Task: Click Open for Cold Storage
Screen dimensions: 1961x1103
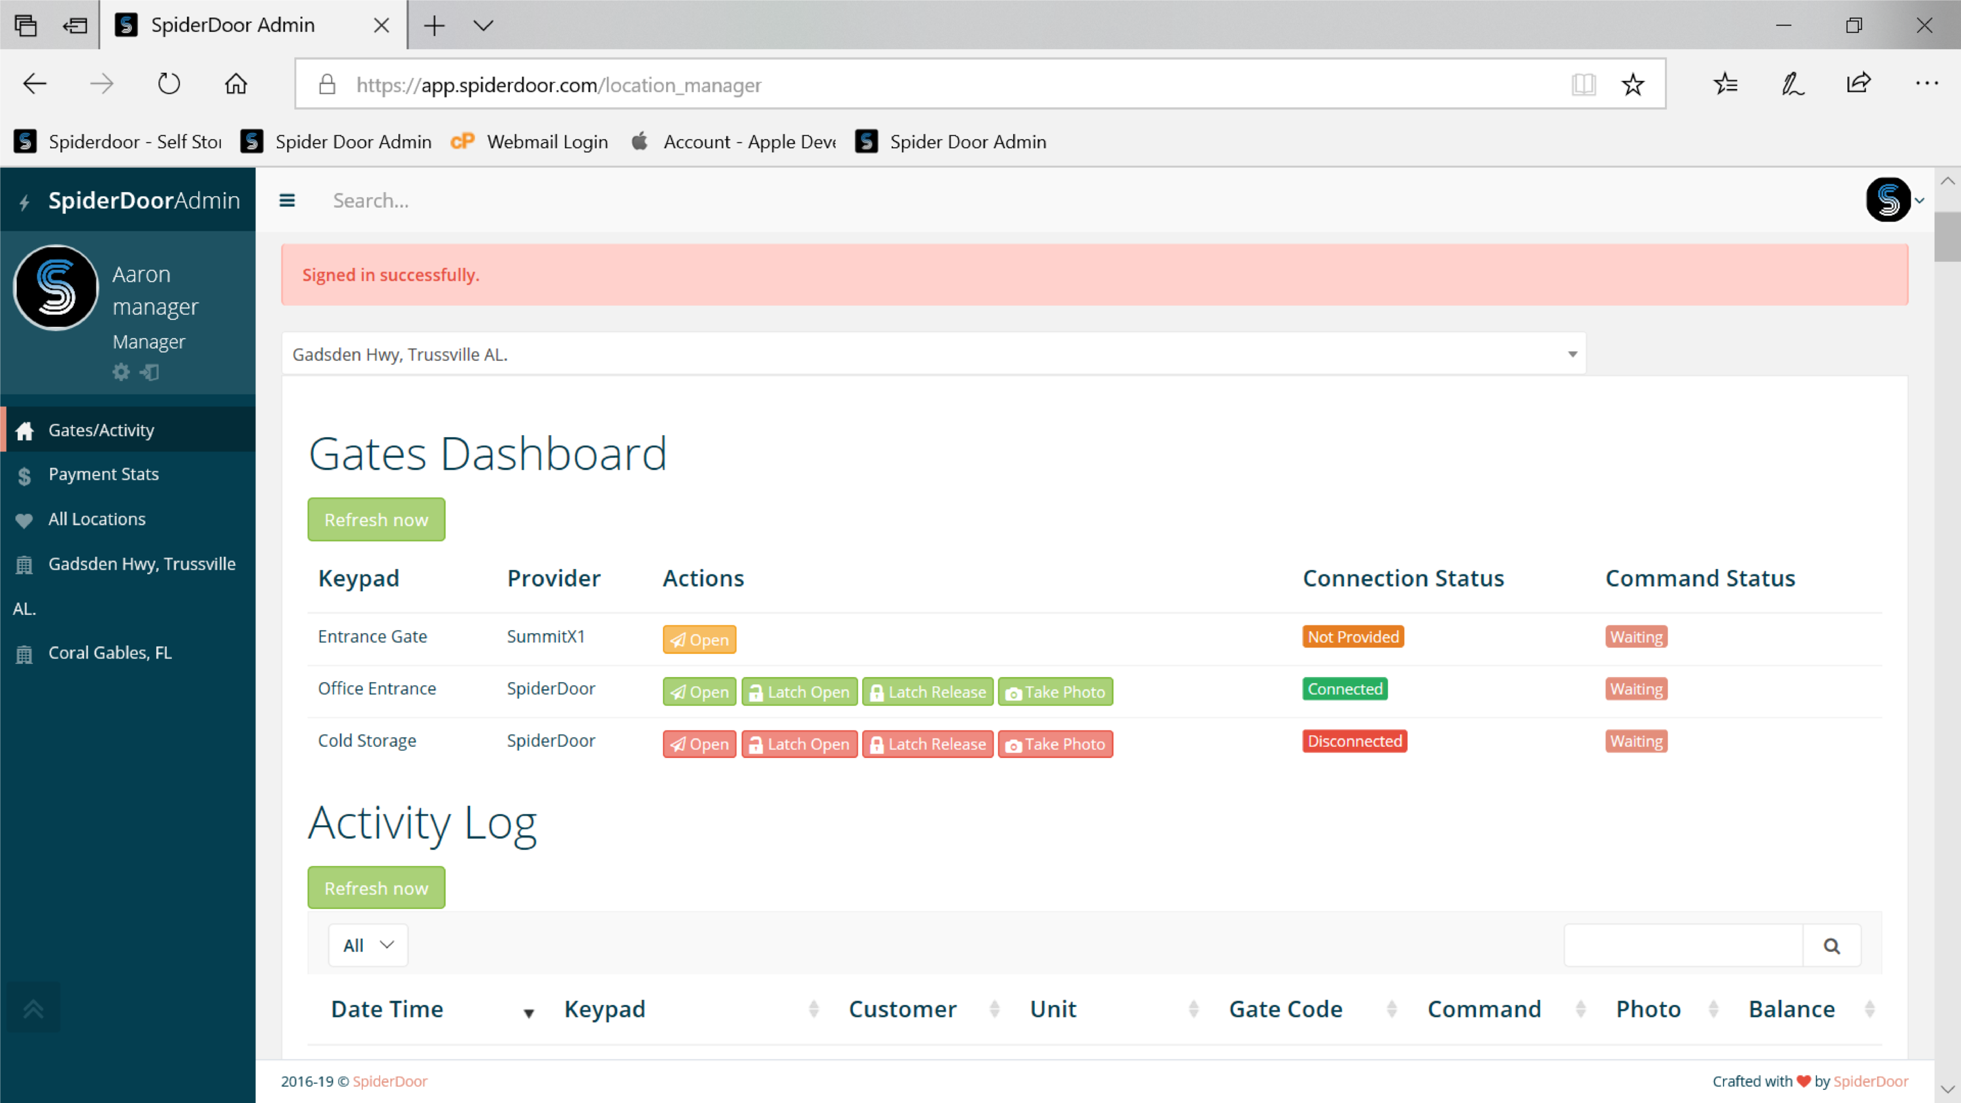Action: tap(699, 744)
